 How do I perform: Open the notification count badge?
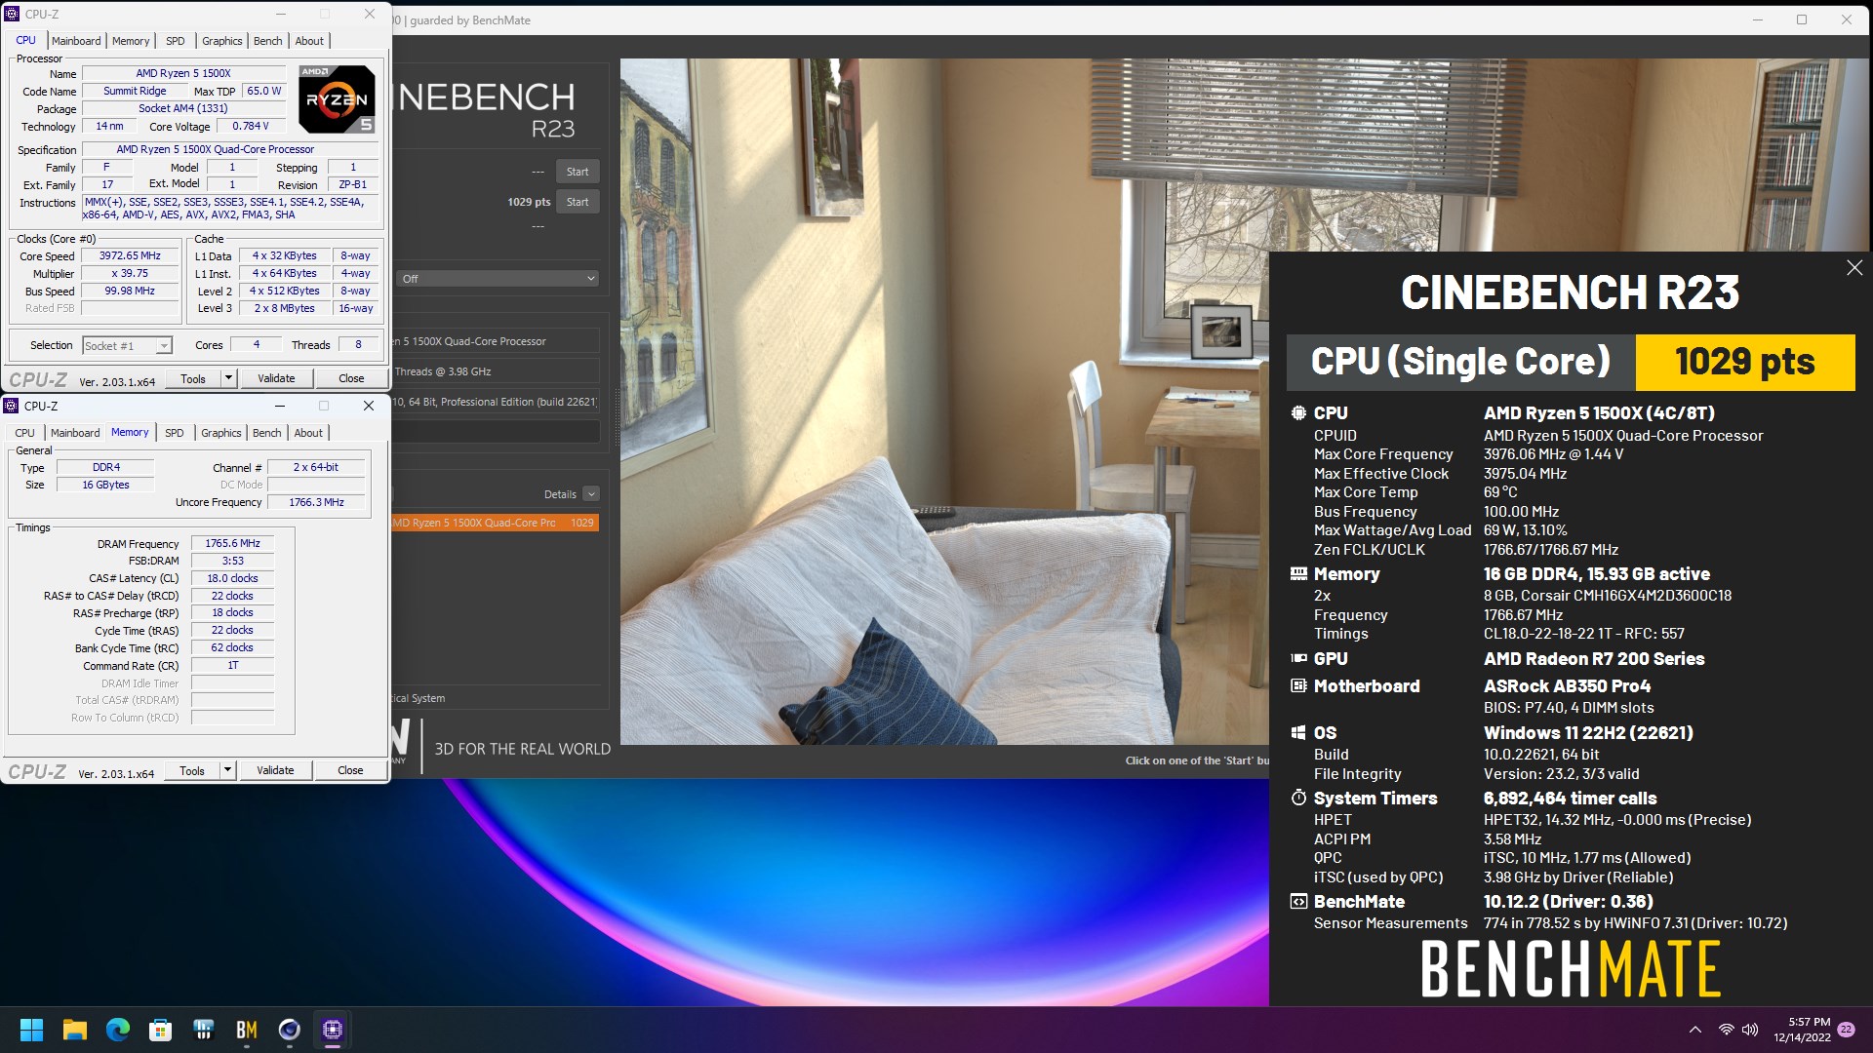[x=1846, y=1030]
